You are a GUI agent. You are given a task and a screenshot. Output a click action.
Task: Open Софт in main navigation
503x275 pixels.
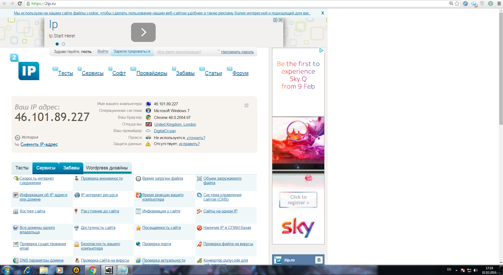pyautogui.click(x=119, y=73)
